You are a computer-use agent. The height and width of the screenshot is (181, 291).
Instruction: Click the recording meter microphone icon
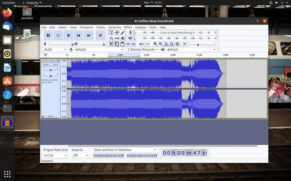[x=131, y=33]
